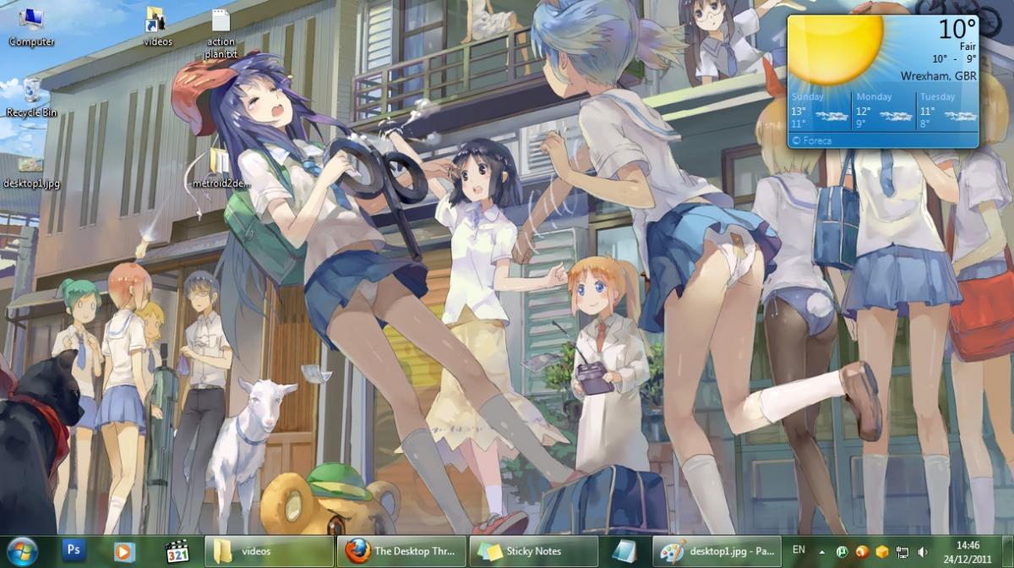
Task: Open the Recycle Bin icon
Action: pyautogui.click(x=32, y=97)
